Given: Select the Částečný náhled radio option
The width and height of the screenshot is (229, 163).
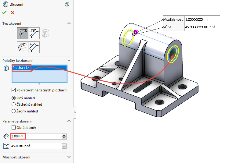Looking at the screenshot, I should tap(13, 105).
